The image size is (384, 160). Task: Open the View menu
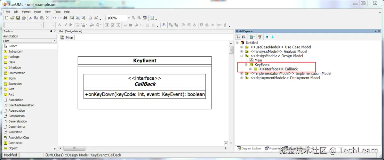48,12
